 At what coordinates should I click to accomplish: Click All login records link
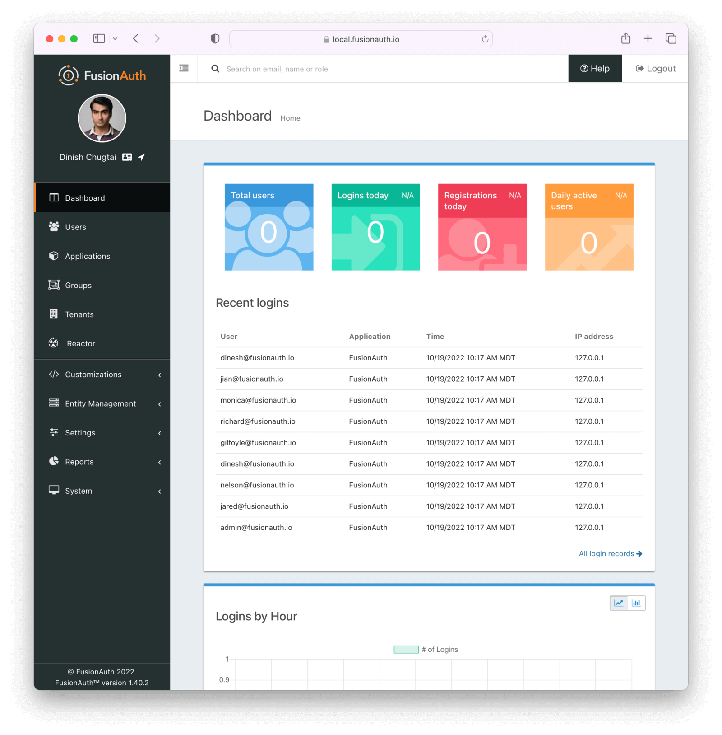[610, 554]
